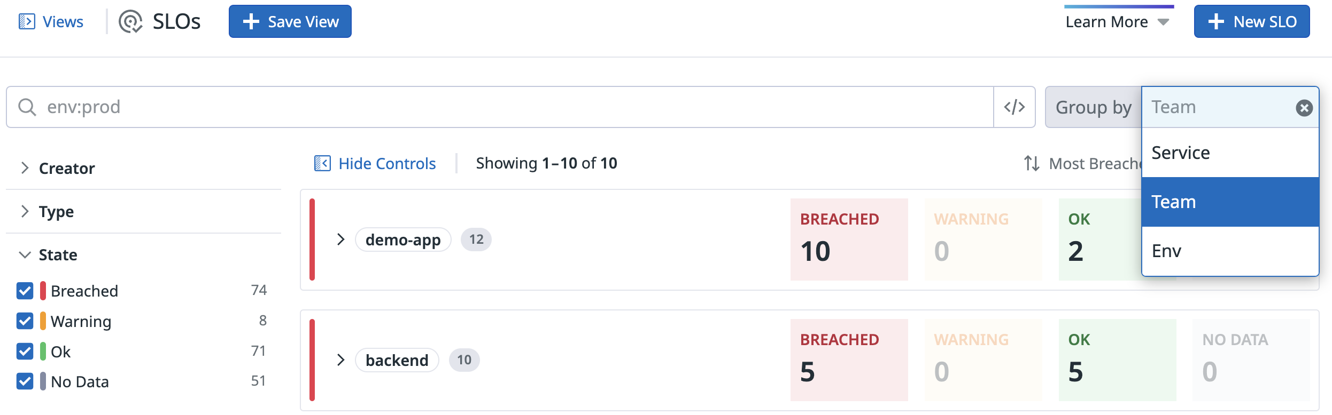
Task: Click the Save View button
Action: click(290, 21)
